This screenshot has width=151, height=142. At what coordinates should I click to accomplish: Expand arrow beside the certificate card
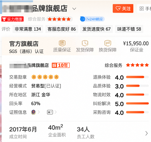(56, 112)
